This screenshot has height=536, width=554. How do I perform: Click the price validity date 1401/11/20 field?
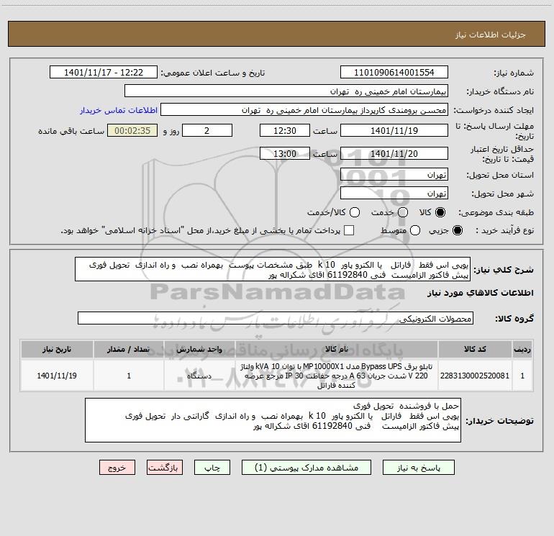click(x=394, y=153)
